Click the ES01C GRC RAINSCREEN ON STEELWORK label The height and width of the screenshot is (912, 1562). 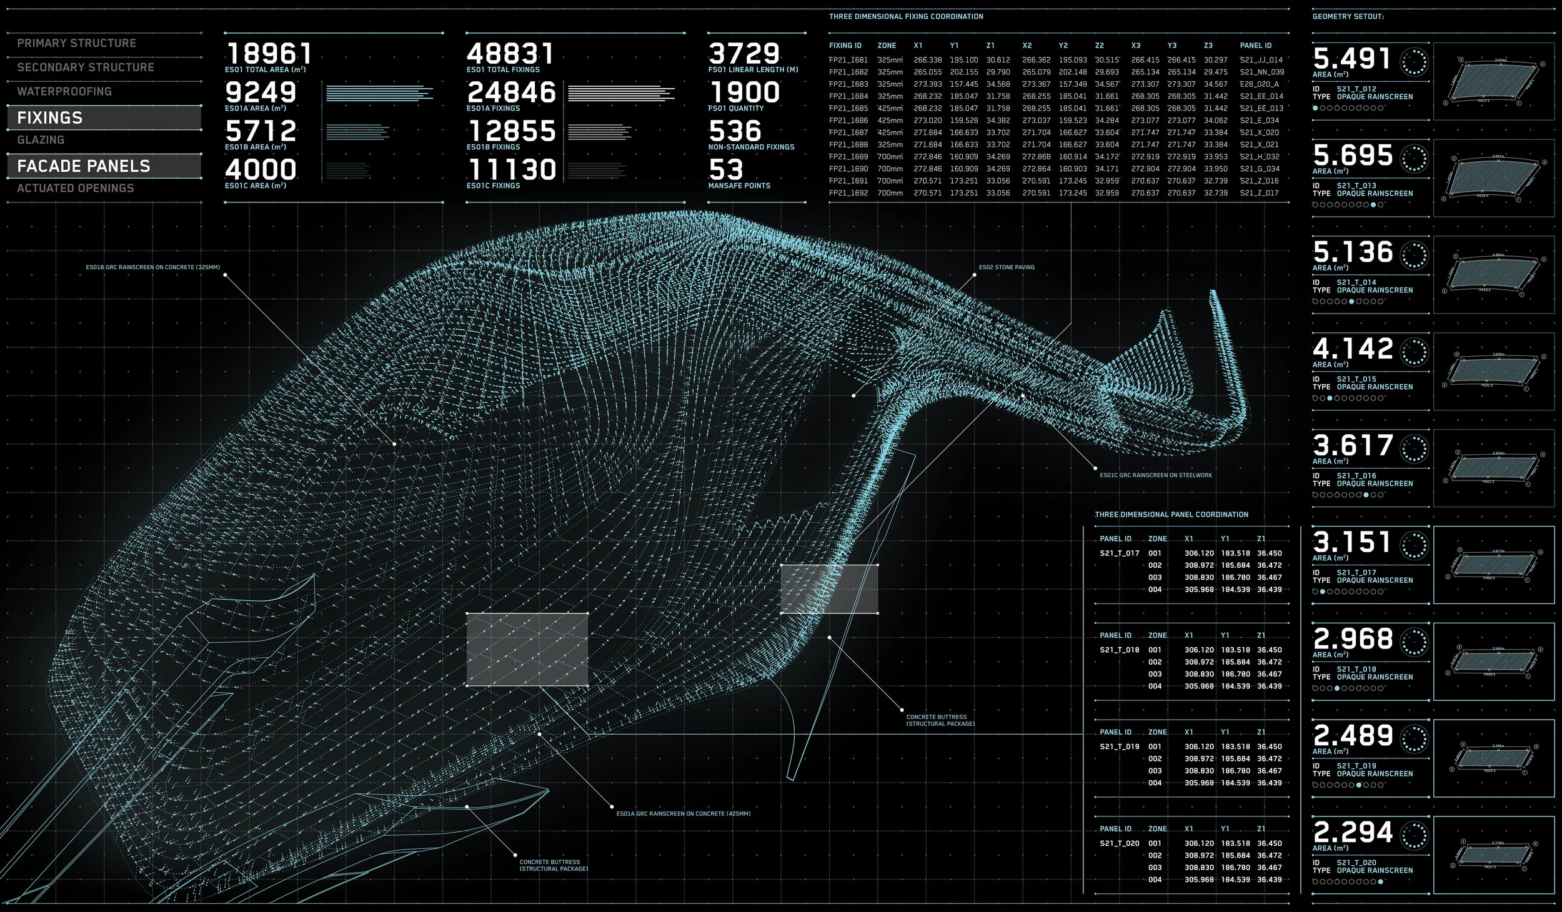click(x=1156, y=475)
